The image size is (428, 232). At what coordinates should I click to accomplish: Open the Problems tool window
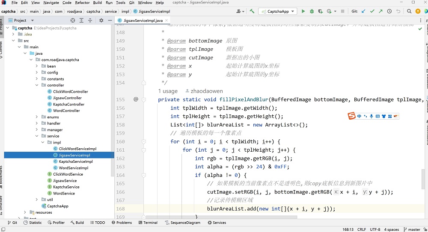click(122, 223)
